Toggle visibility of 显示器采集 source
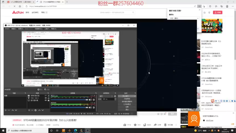Screen dimensions: 236x133 [x=46, y=100]
